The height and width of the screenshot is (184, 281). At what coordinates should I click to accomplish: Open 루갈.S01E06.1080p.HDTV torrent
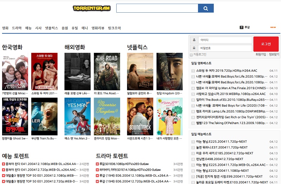pyautogui.click(x=124, y=164)
